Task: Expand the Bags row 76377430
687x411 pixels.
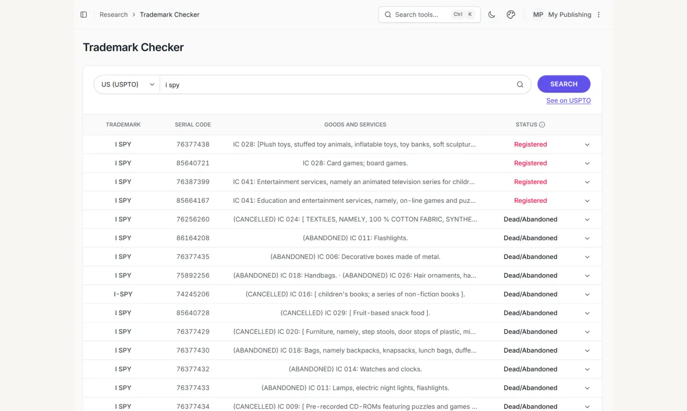Action: [587, 351]
